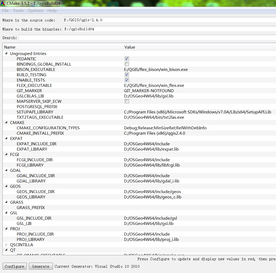Edit the GIT_MARKER-NOTFOUND value
This screenshot has height=273, width=276.
point(149,91)
